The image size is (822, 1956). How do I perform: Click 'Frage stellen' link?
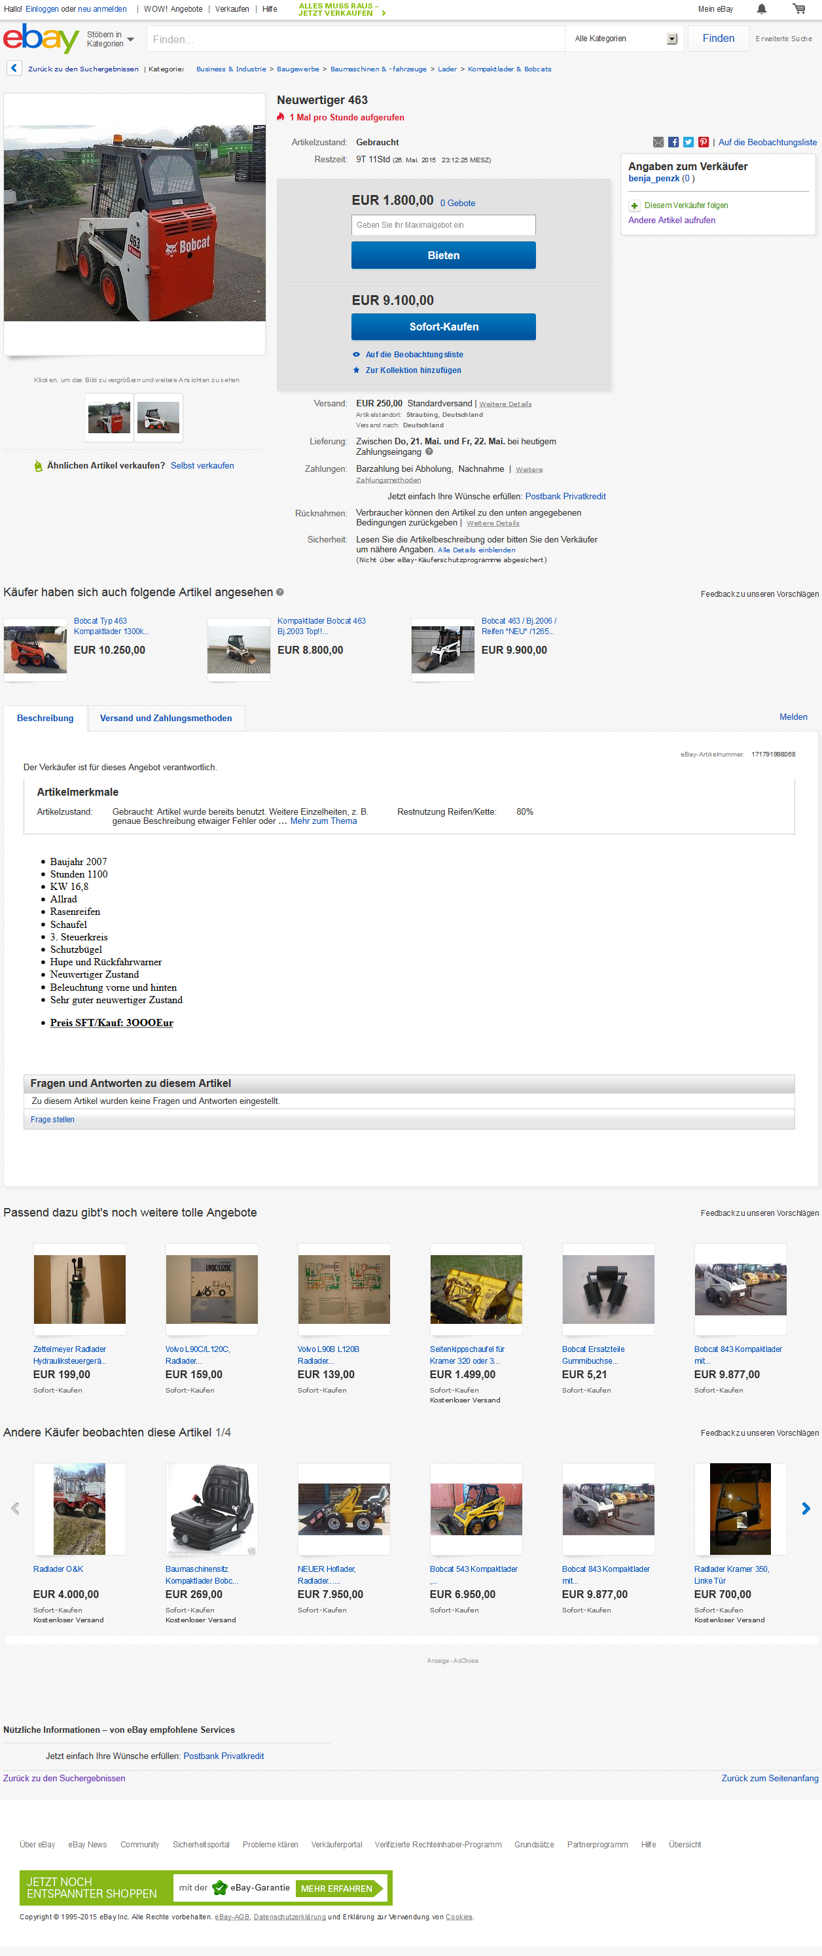click(52, 1119)
